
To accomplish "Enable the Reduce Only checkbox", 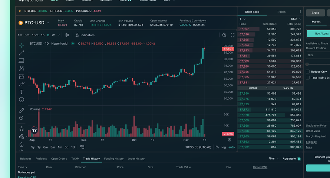I will point(308,72).
